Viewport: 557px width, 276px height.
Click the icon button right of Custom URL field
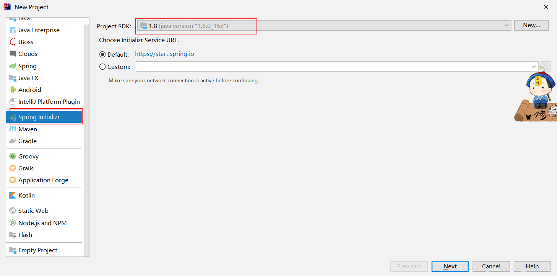(546, 66)
